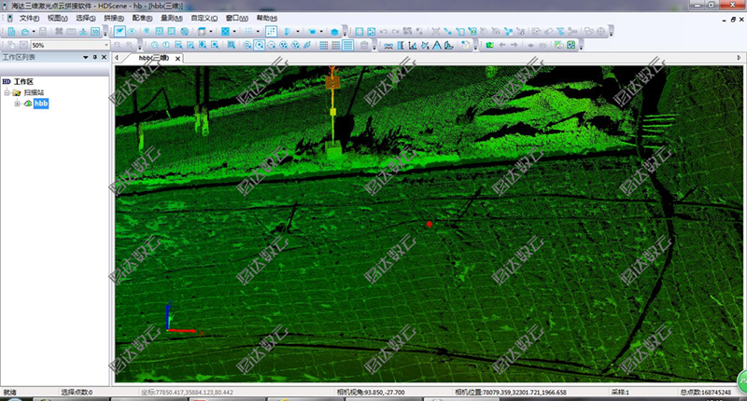
Task: Toggle the pin on workspace list panel
Action: [x=95, y=58]
